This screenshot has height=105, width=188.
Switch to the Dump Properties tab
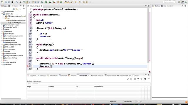pos(124,75)
